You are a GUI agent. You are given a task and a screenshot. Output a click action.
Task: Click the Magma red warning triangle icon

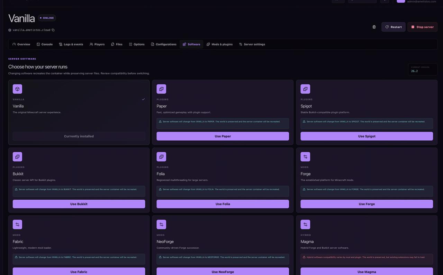[x=304, y=257]
